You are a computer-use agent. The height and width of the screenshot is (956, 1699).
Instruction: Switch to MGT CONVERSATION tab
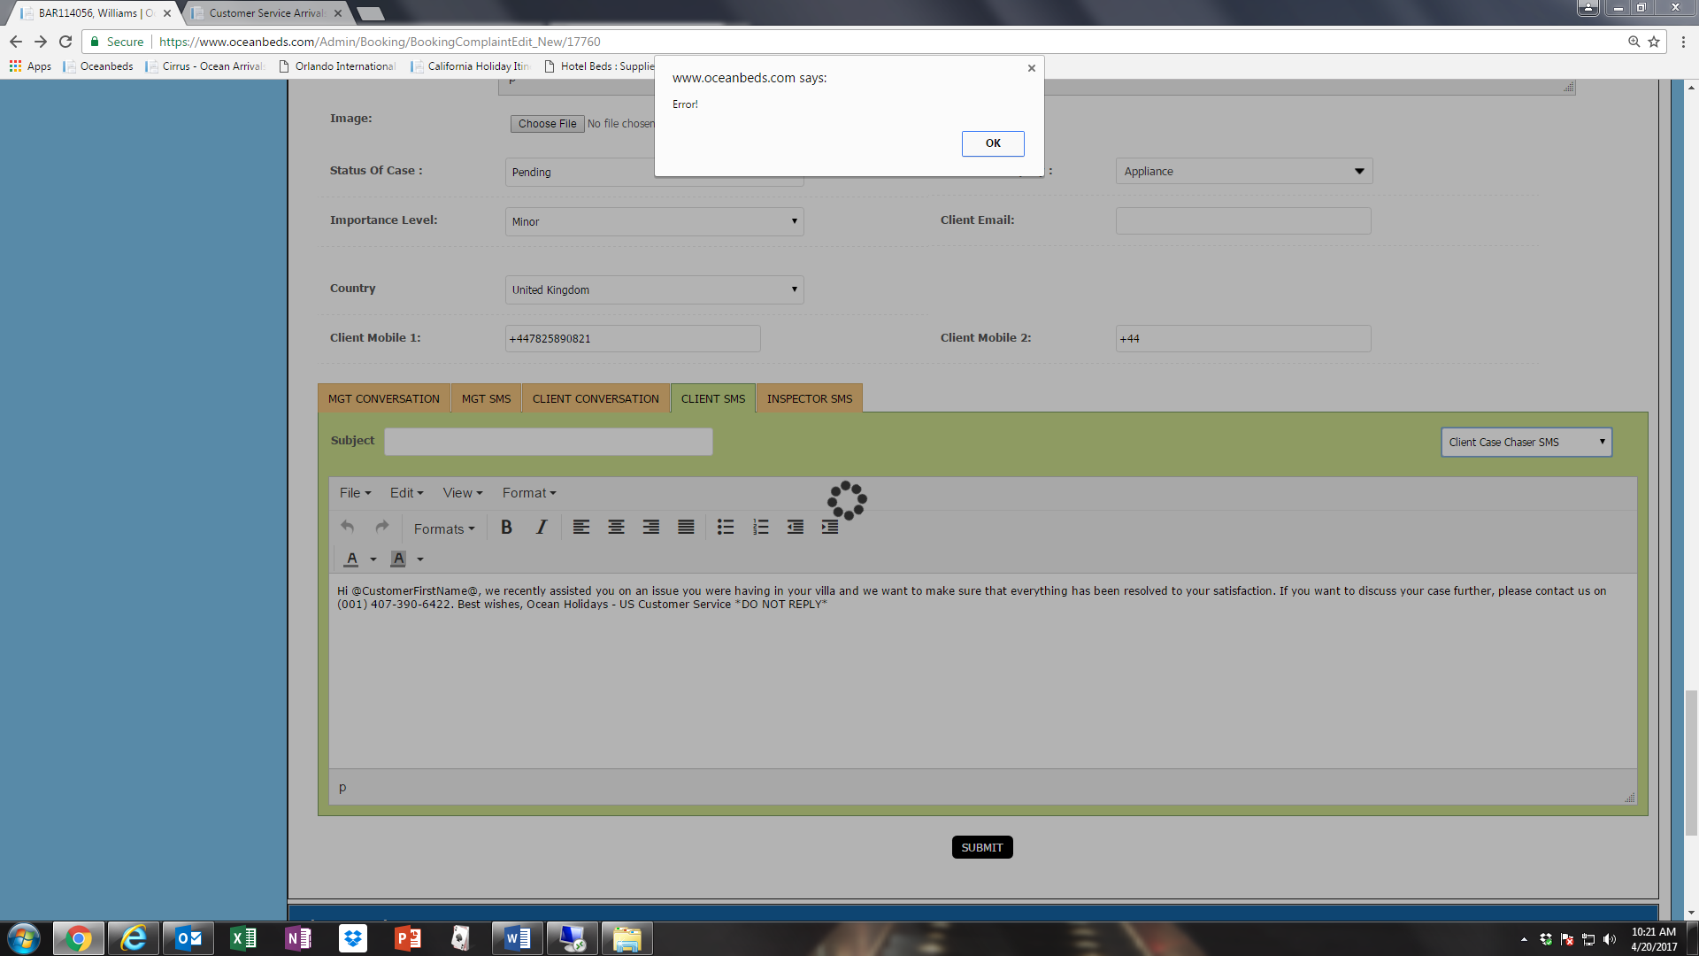[383, 399]
